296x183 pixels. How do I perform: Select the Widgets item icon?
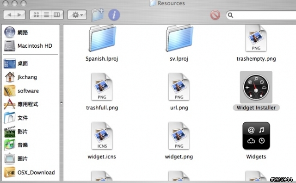pyautogui.click(x=256, y=136)
